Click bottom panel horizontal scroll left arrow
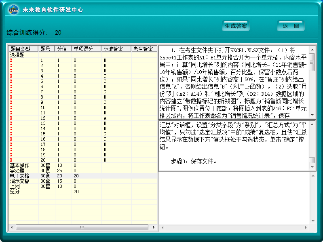323x242 pixels. click(163, 227)
